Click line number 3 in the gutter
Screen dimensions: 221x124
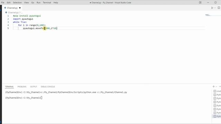[8, 22]
